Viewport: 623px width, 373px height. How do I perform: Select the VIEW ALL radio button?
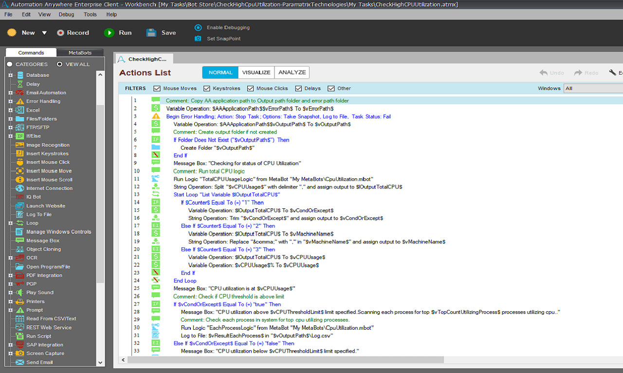click(x=60, y=64)
